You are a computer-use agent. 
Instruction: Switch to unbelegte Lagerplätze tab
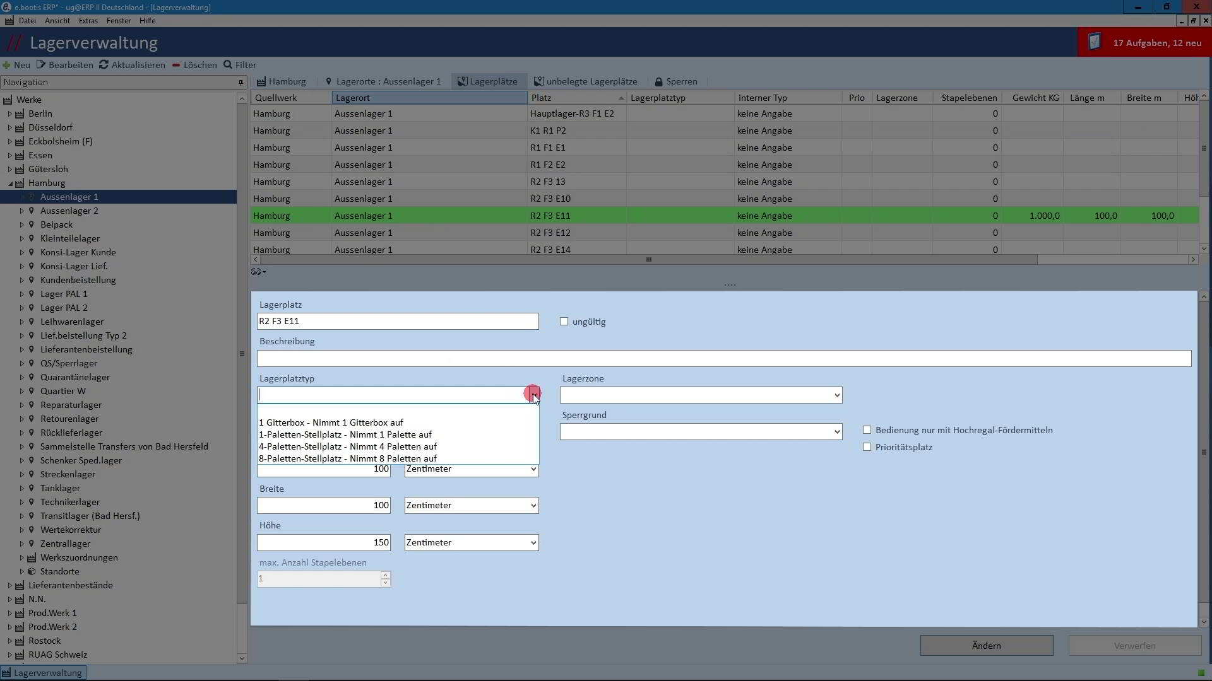click(585, 81)
